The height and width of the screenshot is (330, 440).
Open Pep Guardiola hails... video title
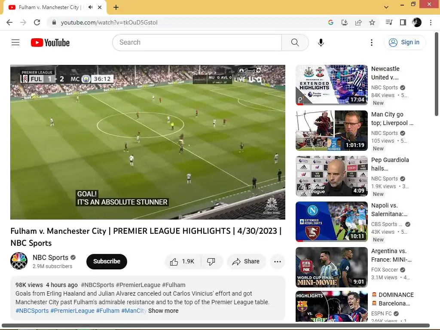tap(390, 164)
